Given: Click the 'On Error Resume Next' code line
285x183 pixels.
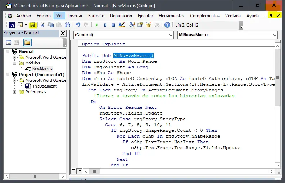Looking at the screenshot, I should pyautogui.click(x=128, y=107).
